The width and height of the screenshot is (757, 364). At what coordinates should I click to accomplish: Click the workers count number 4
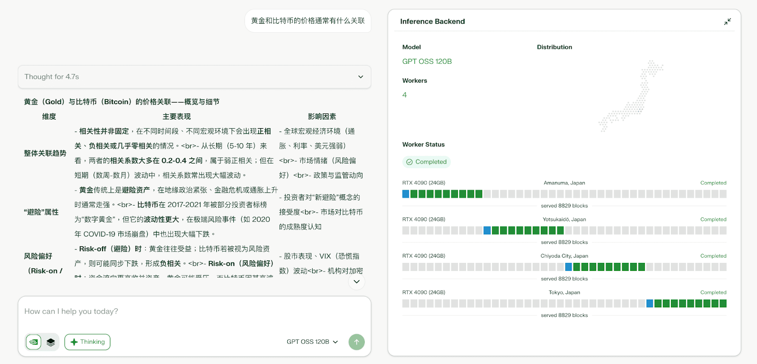(x=405, y=95)
